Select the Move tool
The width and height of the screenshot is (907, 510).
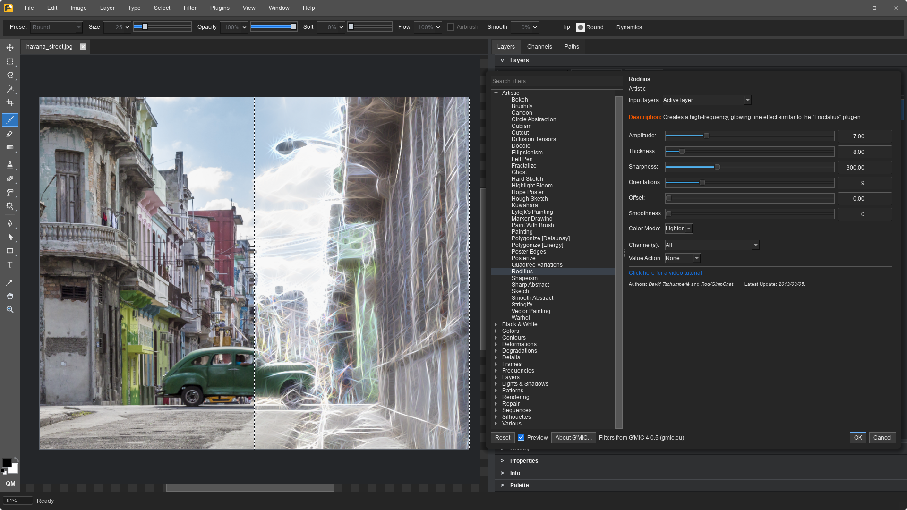[10, 48]
